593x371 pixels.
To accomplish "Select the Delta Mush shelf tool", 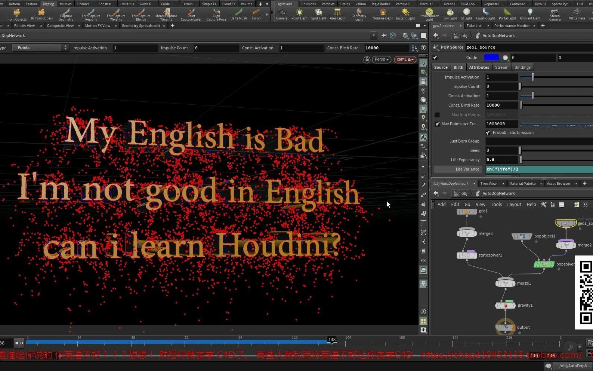I will point(238,15).
